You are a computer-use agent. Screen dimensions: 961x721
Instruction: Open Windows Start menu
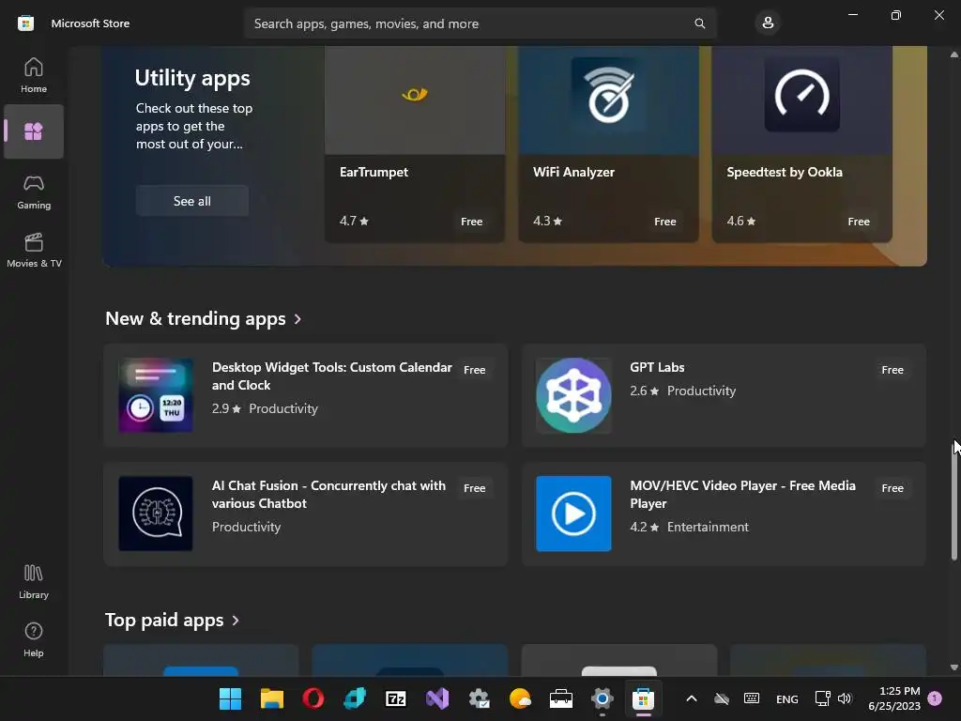(x=231, y=698)
